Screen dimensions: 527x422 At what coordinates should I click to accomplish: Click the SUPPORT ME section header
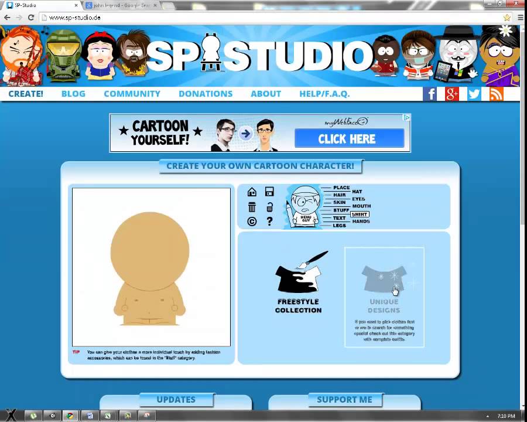click(x=344, y=400)
